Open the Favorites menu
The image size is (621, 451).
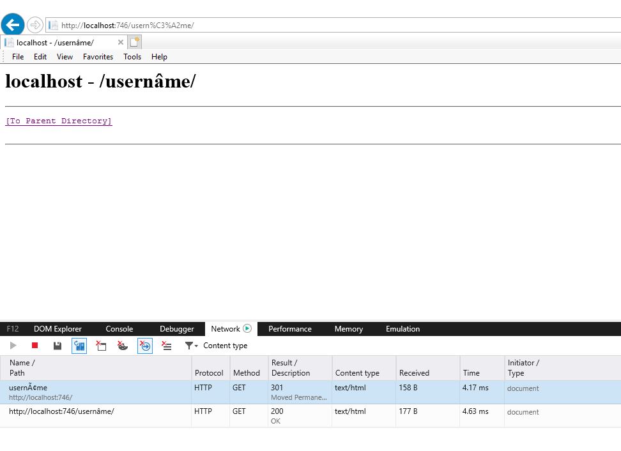click(98, 57)
